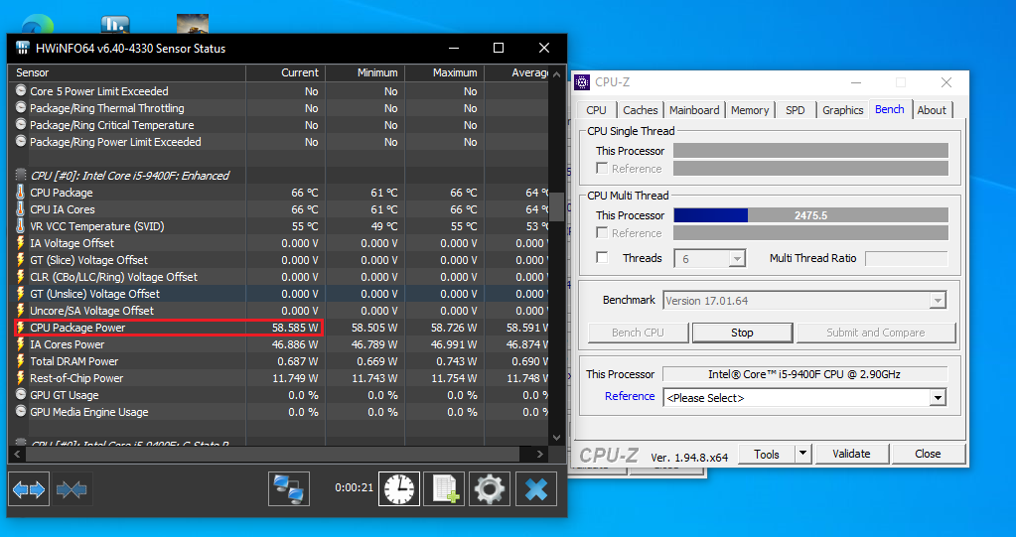
Task: Switch to the Caches tab
Action: 641,110
